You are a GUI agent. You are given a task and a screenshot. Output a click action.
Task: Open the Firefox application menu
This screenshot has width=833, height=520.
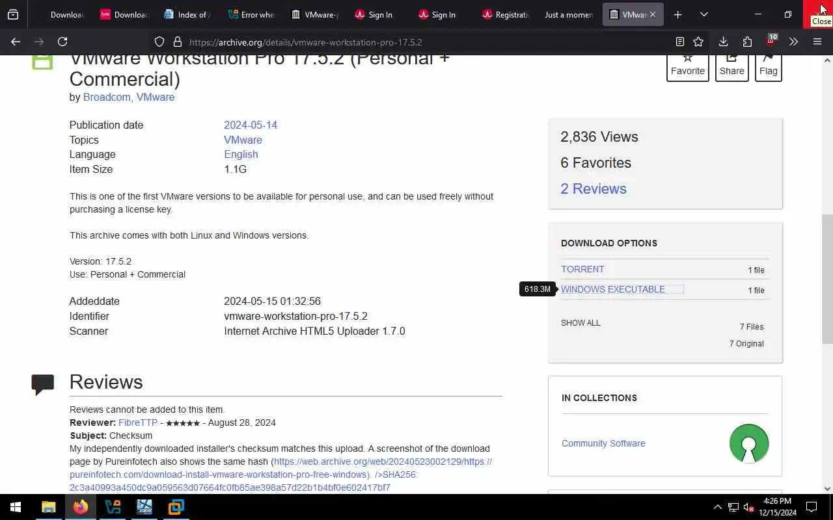tap(817, 42)
